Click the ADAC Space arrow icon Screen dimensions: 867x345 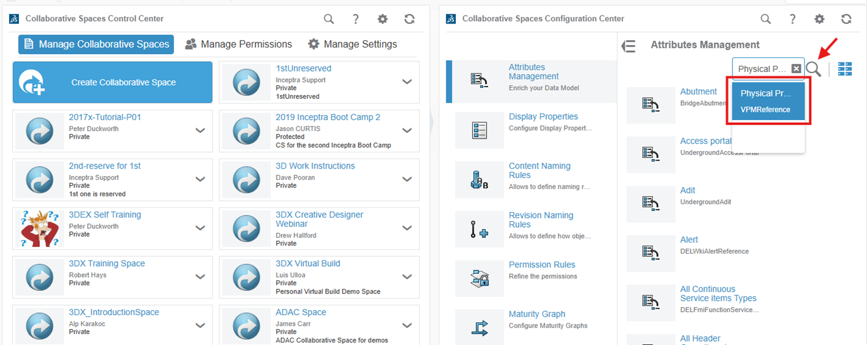coord(246,326)
